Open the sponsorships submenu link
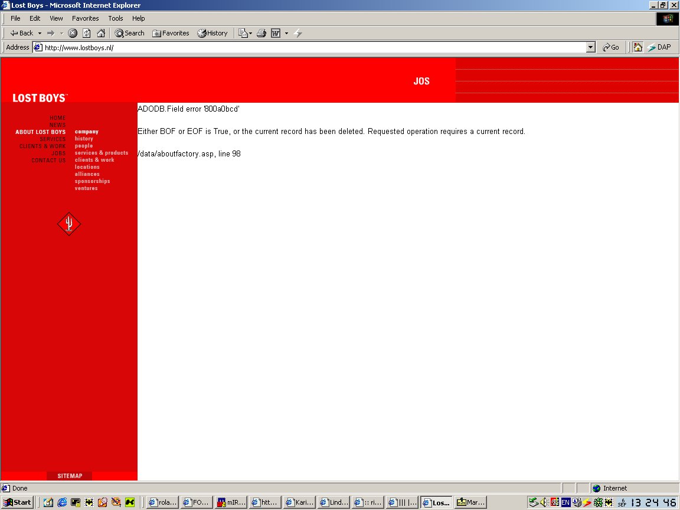Image resolution: width=680 pixels, height=510 pixels. point(92,181)
